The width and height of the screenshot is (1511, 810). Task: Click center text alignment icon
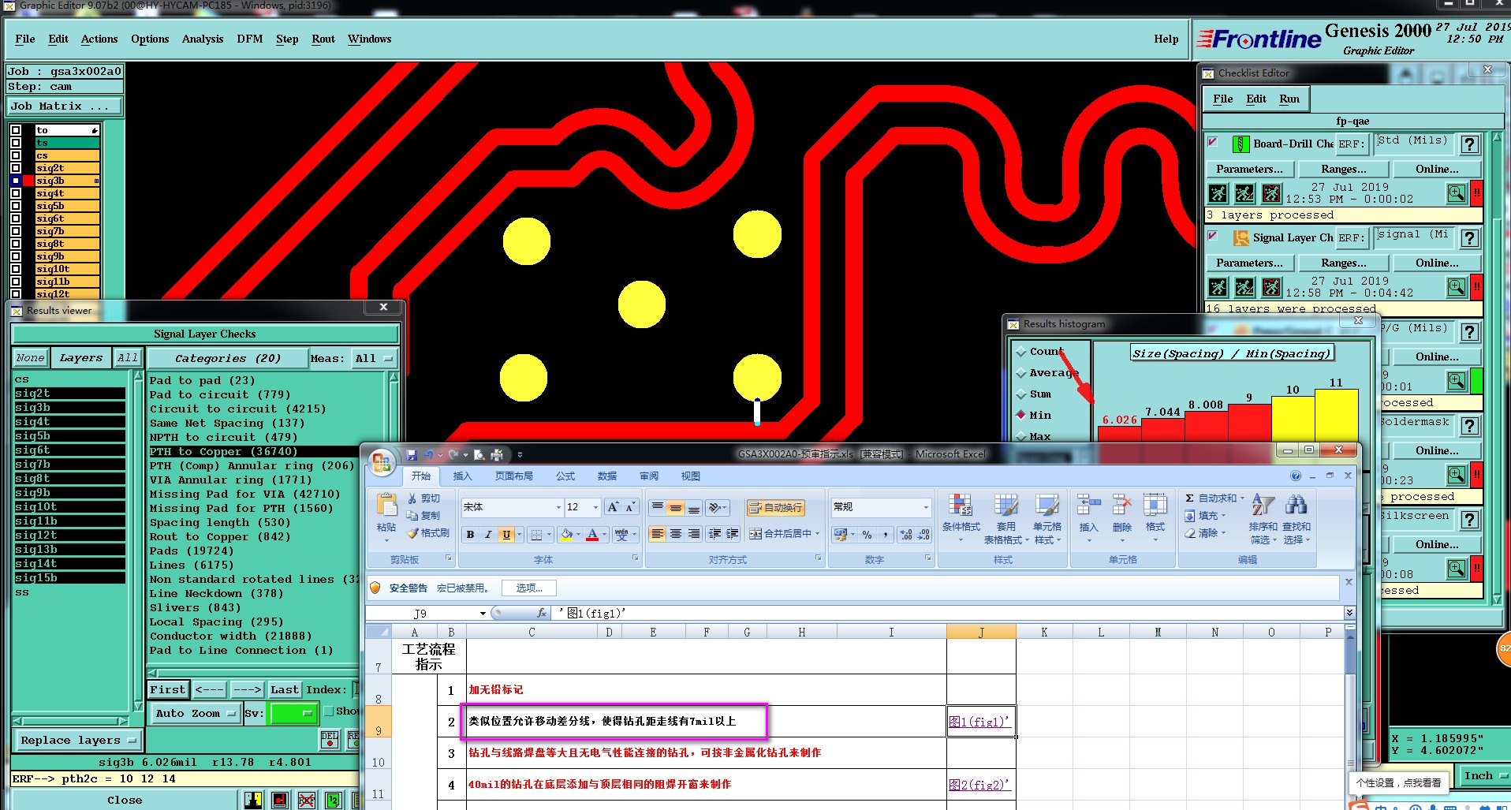676,534
